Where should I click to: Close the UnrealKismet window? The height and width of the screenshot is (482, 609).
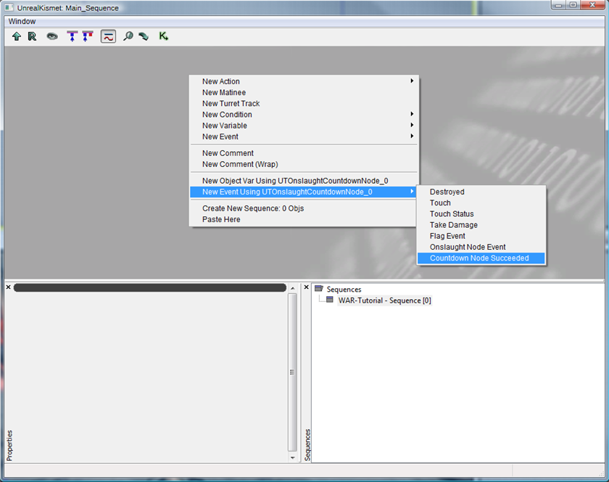[x=593, y=5]
